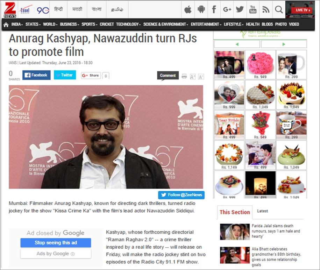
Task: Switch to the Latest tab
Action: pos(262,211)
